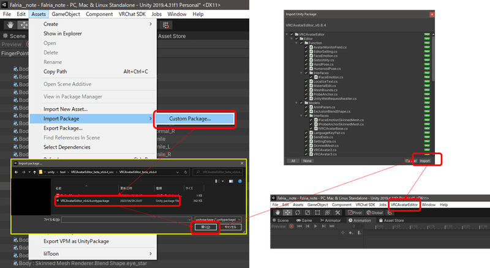The width and height of the screenshot is (490, 268).
Task: Open file type filter unitypackage dropdown
Action: [218, 220]
